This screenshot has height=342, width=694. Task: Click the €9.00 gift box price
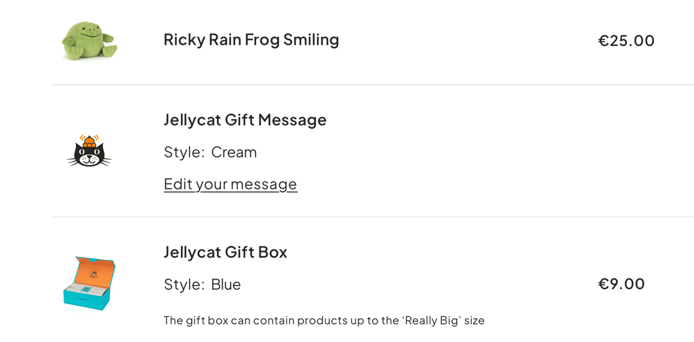621,284
